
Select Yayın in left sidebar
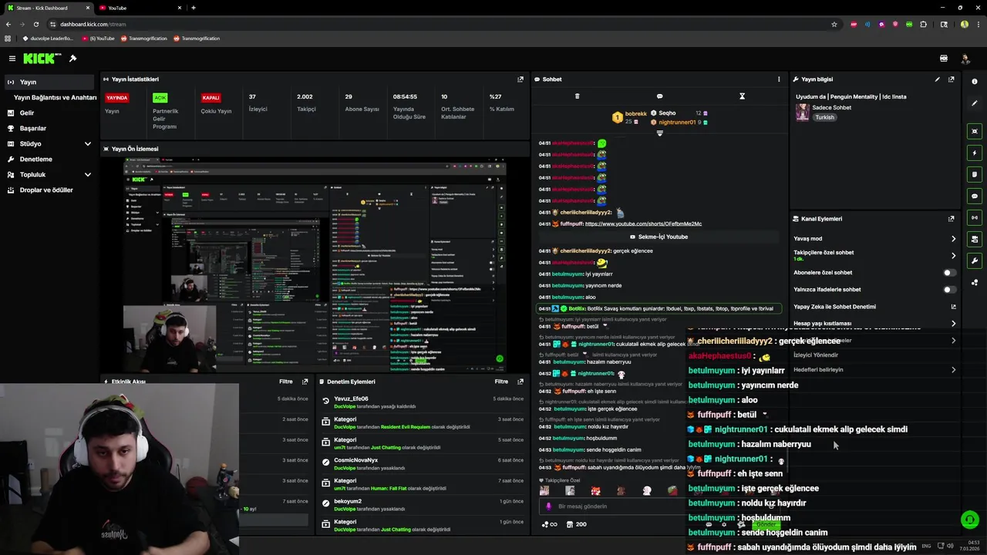tap(49, 82)
